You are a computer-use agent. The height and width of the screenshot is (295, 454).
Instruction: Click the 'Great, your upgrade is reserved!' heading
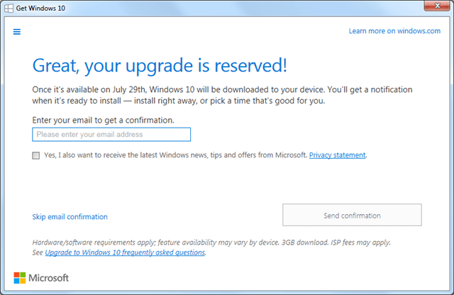click(160, 66)
